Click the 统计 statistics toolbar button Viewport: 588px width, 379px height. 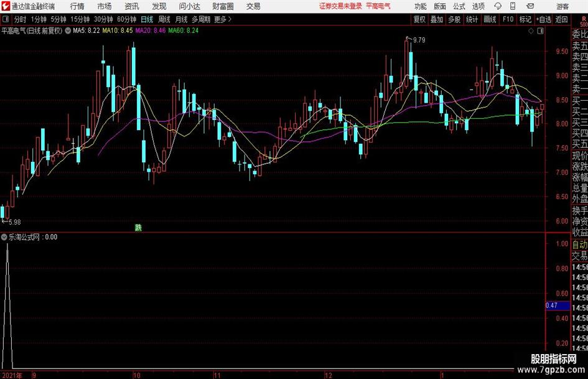472,19
